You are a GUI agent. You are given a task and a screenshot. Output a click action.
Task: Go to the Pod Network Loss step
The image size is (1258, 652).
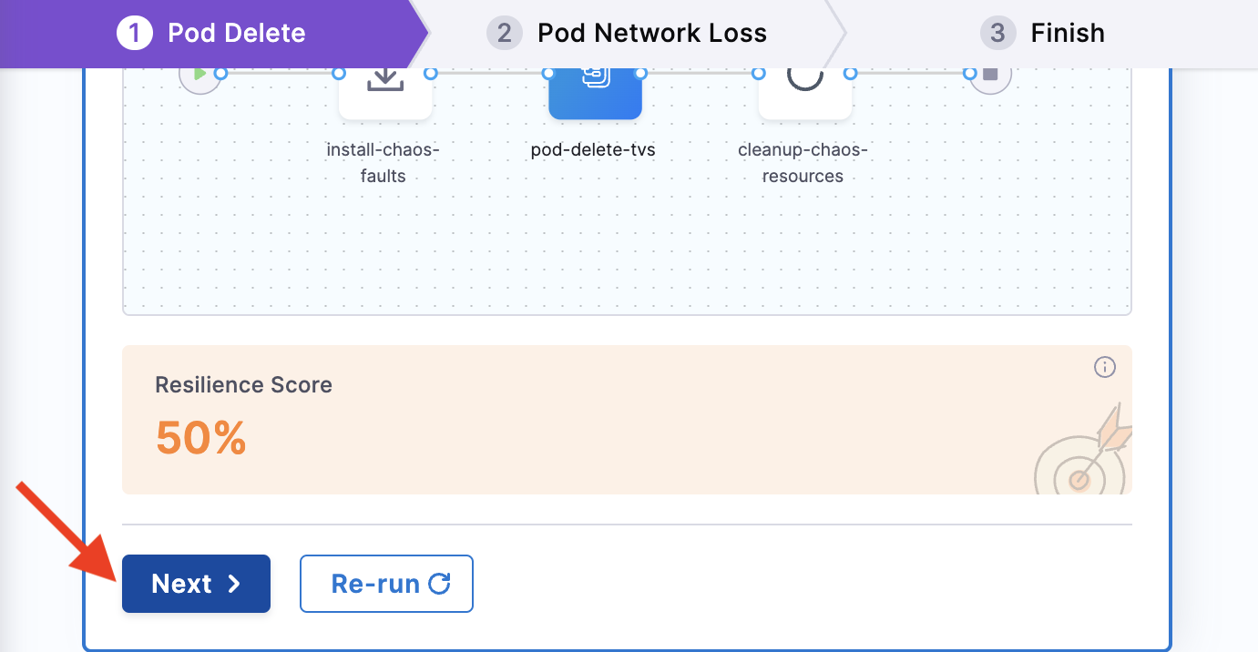tap(651, 34)
